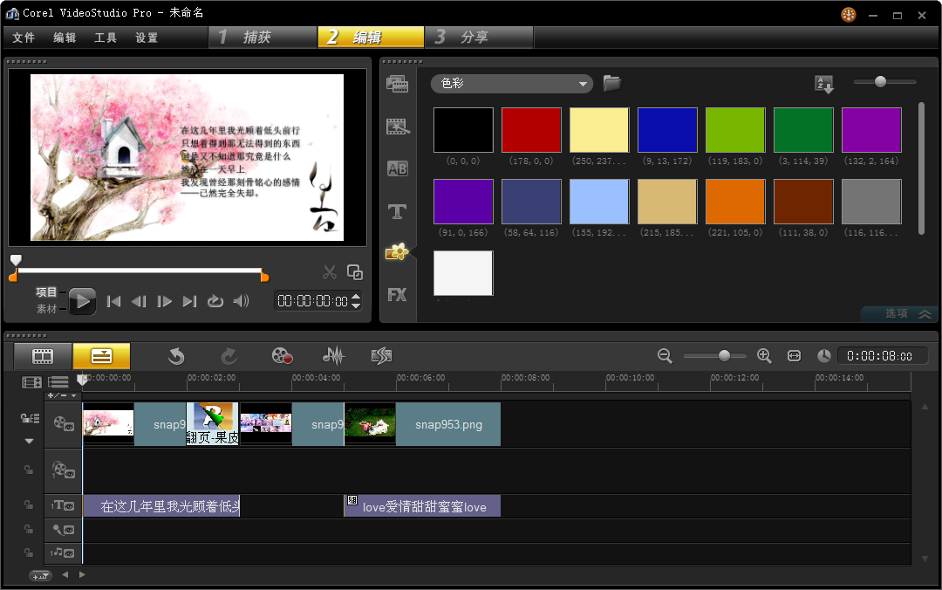Switch to step 3 分享 tab
Image resolution: width=942 pixels, height=590 pixels.
[479, 38]
